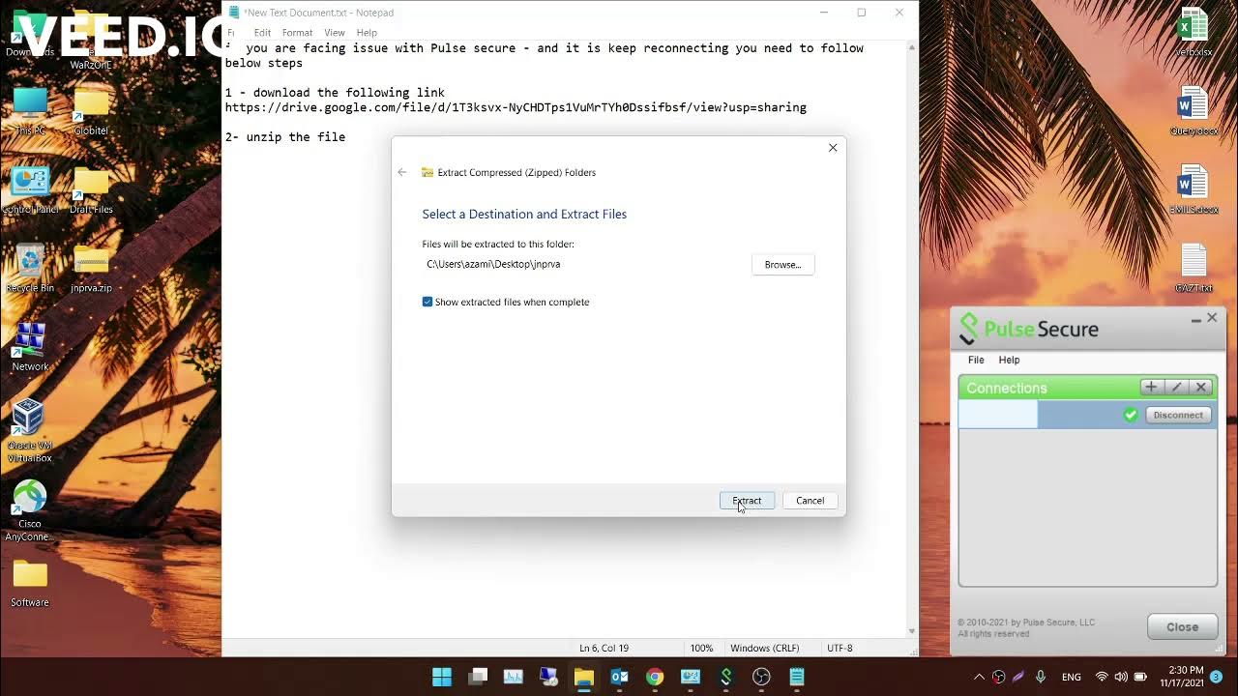
Task: Open Google Chrome from the taskbar
Action: (655, 677)
